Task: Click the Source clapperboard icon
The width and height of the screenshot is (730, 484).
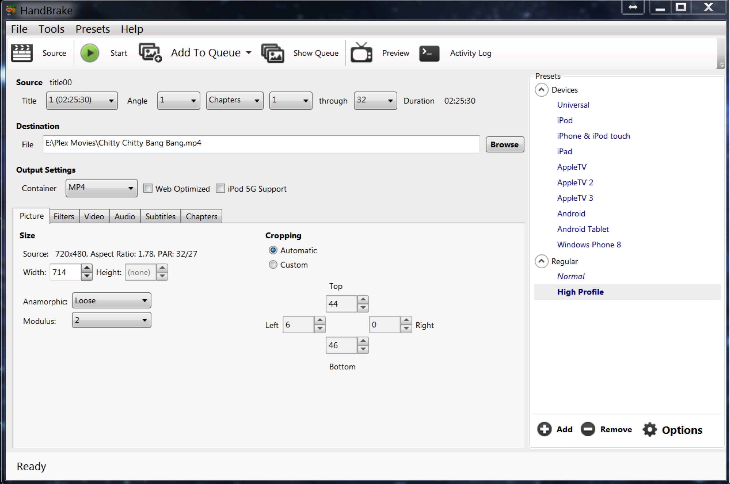Action: click(x=22, y=53)
